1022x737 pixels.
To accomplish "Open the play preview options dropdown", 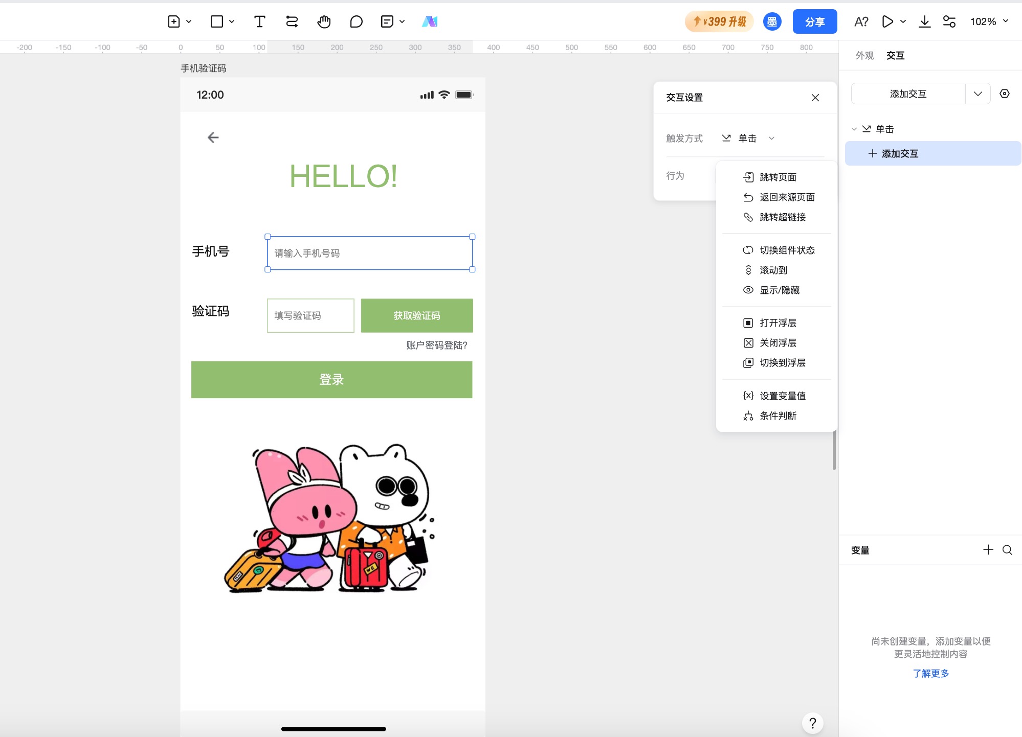I will pyautogui.click(x=903, y=21).
